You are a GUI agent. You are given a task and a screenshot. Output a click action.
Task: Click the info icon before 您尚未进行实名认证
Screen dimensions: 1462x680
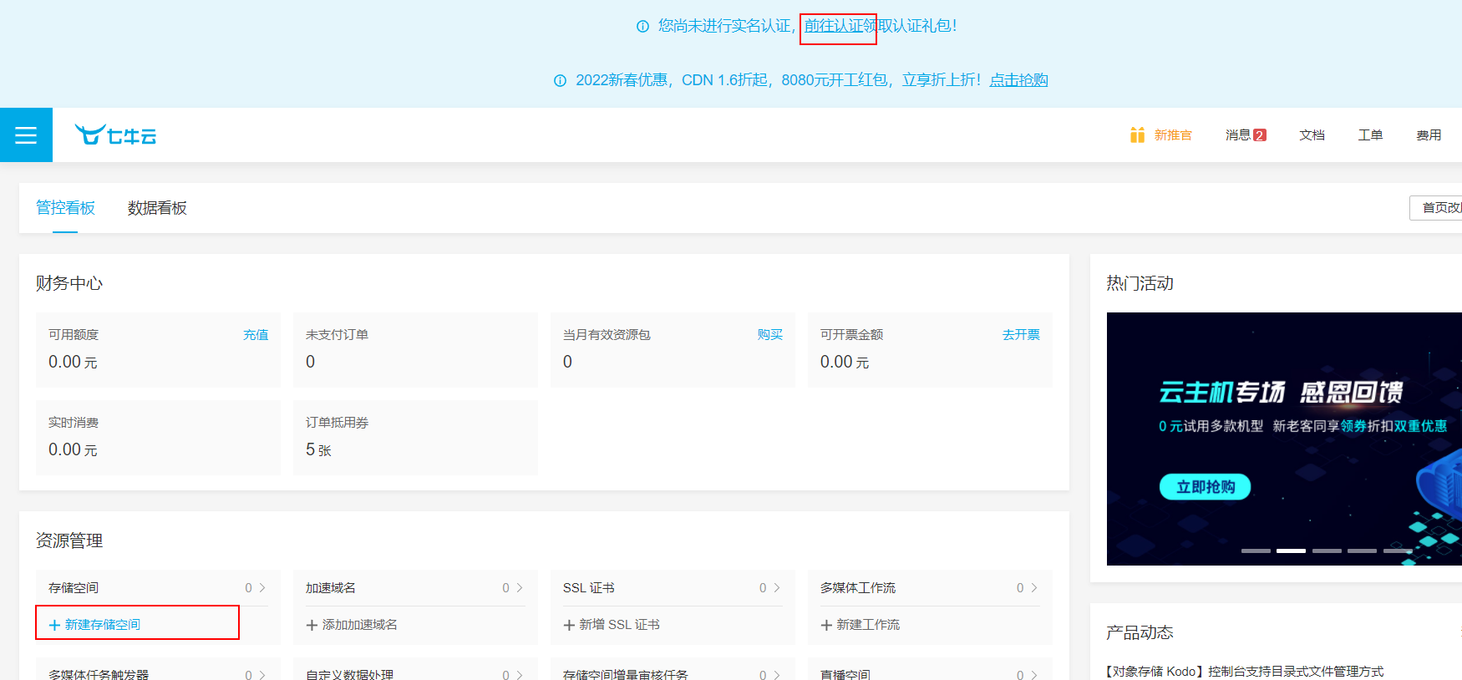(x=642, y=27)
